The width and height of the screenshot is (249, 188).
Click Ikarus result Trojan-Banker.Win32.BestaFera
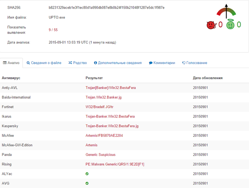coord(110,116)
